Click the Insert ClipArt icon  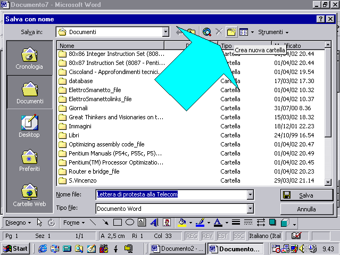167,223
